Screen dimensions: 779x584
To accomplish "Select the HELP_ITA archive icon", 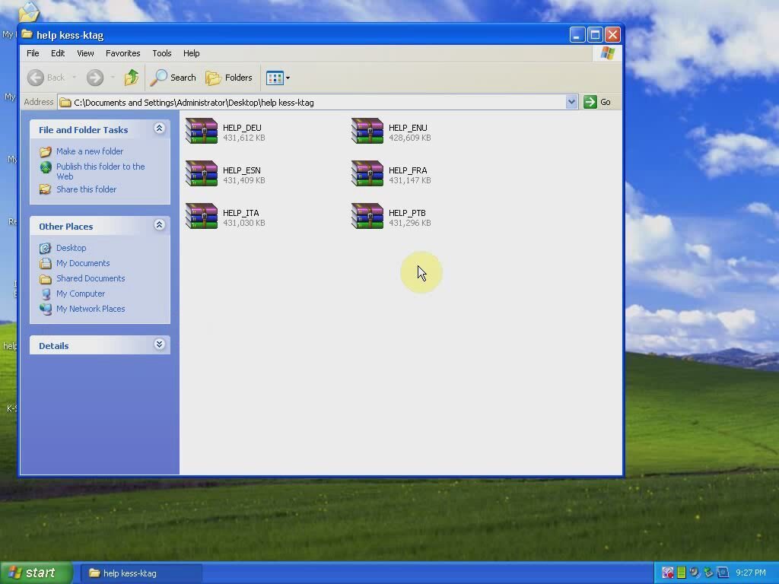I will click(x=202, y=217).
